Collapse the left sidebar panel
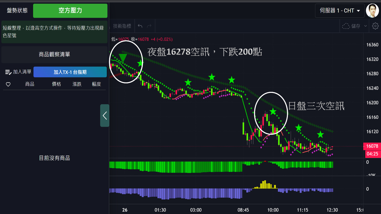Image resolution: width=381 pixels, height=214 pixels. [x=105, y=116]
